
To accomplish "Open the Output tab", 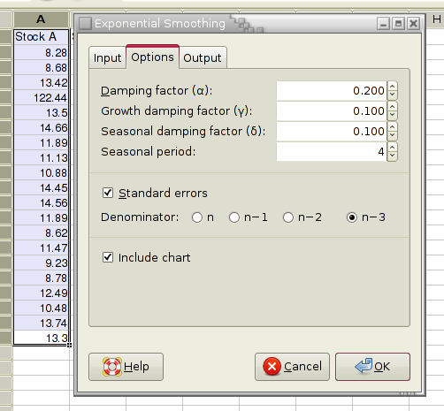I will (203, 57).
